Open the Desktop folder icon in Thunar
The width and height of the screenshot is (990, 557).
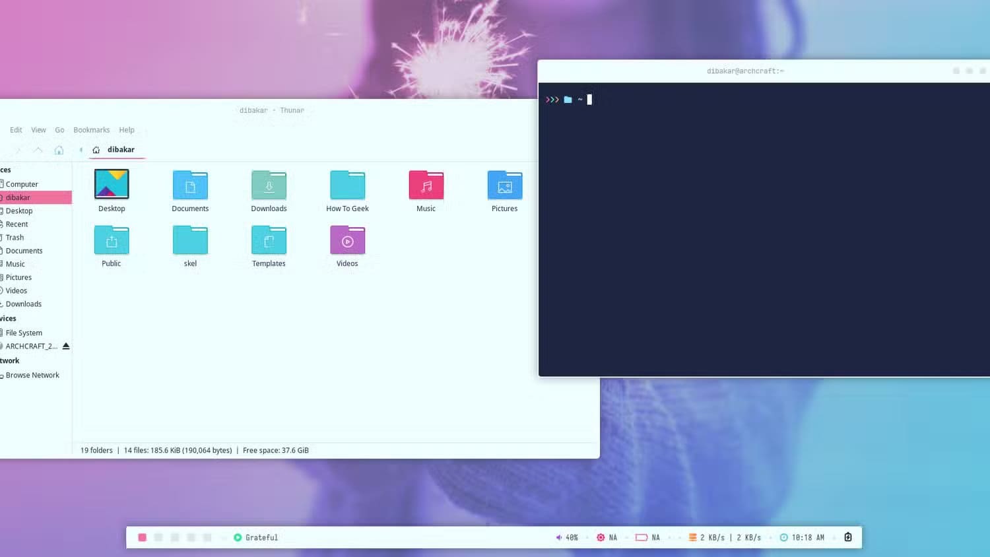(x=112, y=184)
